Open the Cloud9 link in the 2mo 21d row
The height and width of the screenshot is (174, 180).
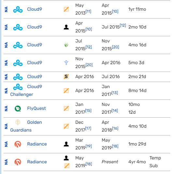point(35,77)
